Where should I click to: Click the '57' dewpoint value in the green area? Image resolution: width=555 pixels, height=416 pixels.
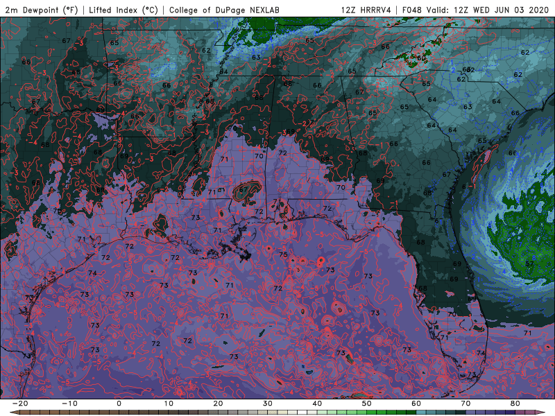click(529, 264)
